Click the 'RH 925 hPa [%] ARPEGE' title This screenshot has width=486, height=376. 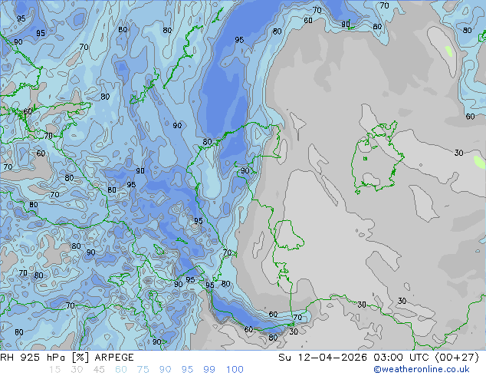pyautogui.click(x=67, y=358)
